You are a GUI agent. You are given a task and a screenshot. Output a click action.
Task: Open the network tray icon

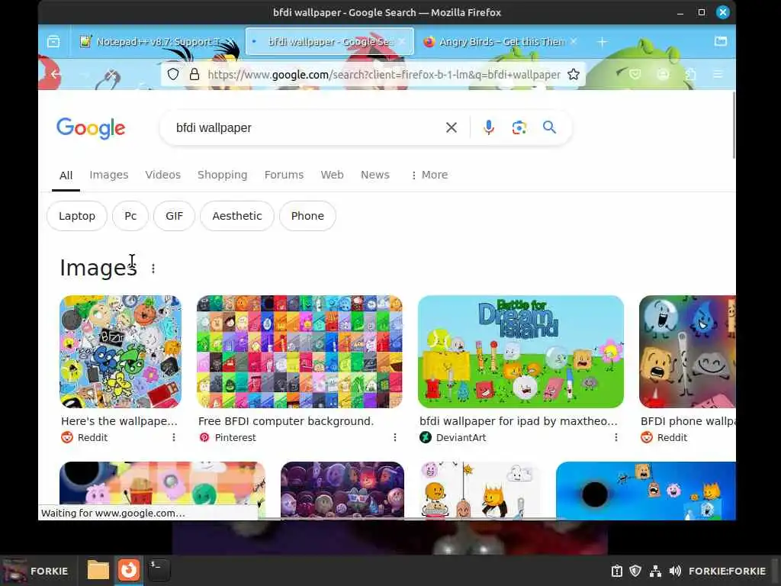tap(655, 571)
